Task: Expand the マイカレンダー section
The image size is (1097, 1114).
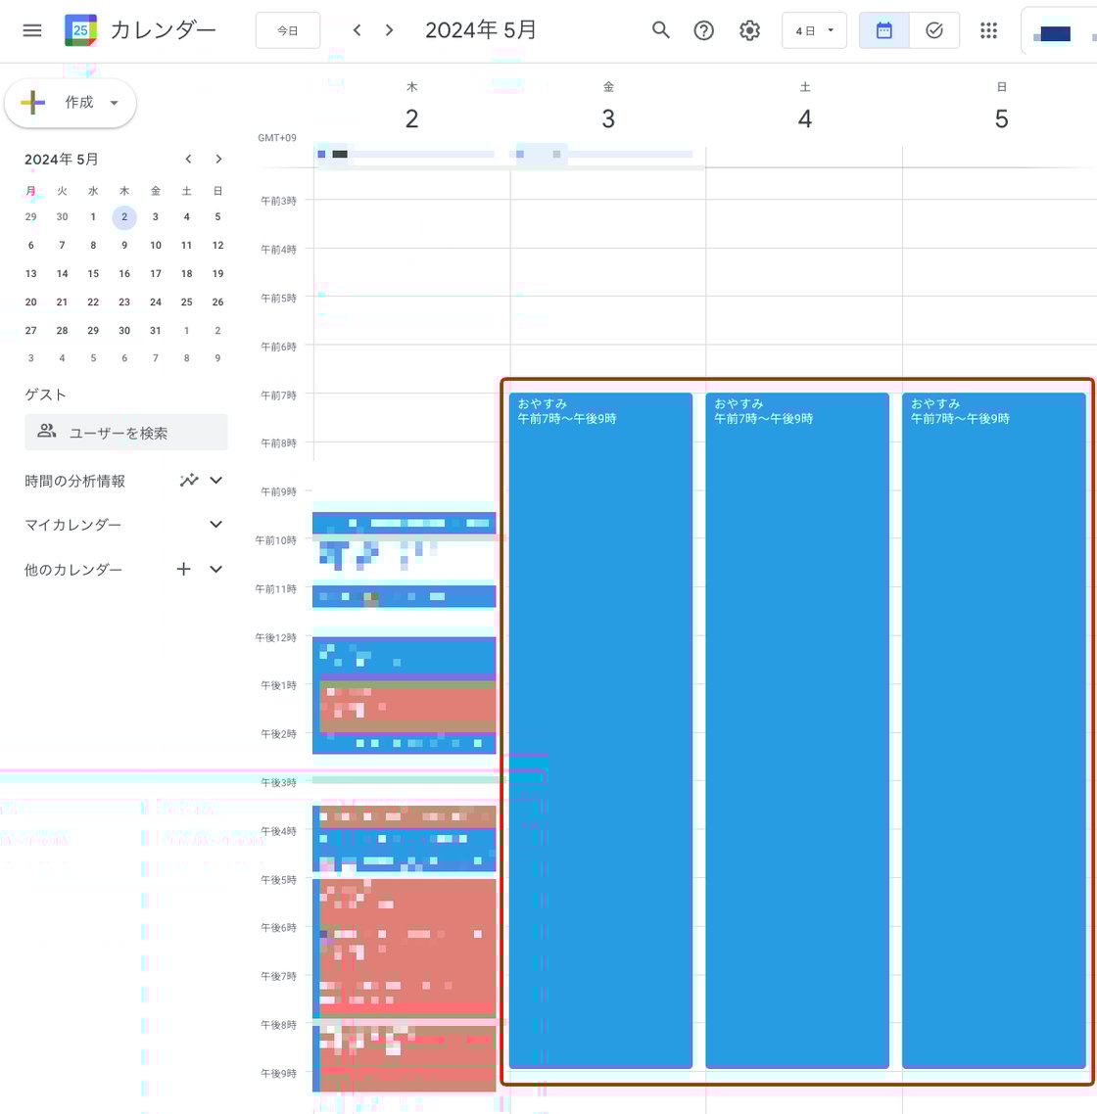Action: click(216, 525)
